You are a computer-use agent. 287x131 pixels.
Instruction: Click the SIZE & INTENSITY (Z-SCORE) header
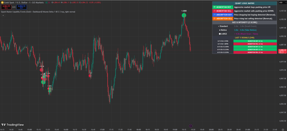pos(245,22)
